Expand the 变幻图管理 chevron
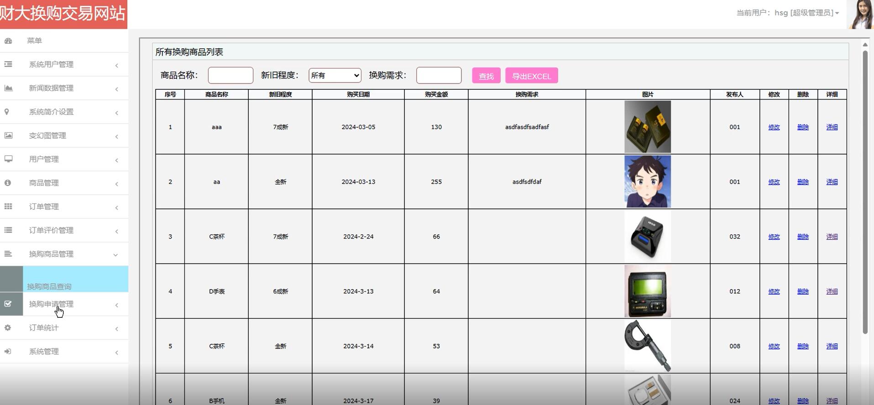874x405 pixels. [117, 136]
